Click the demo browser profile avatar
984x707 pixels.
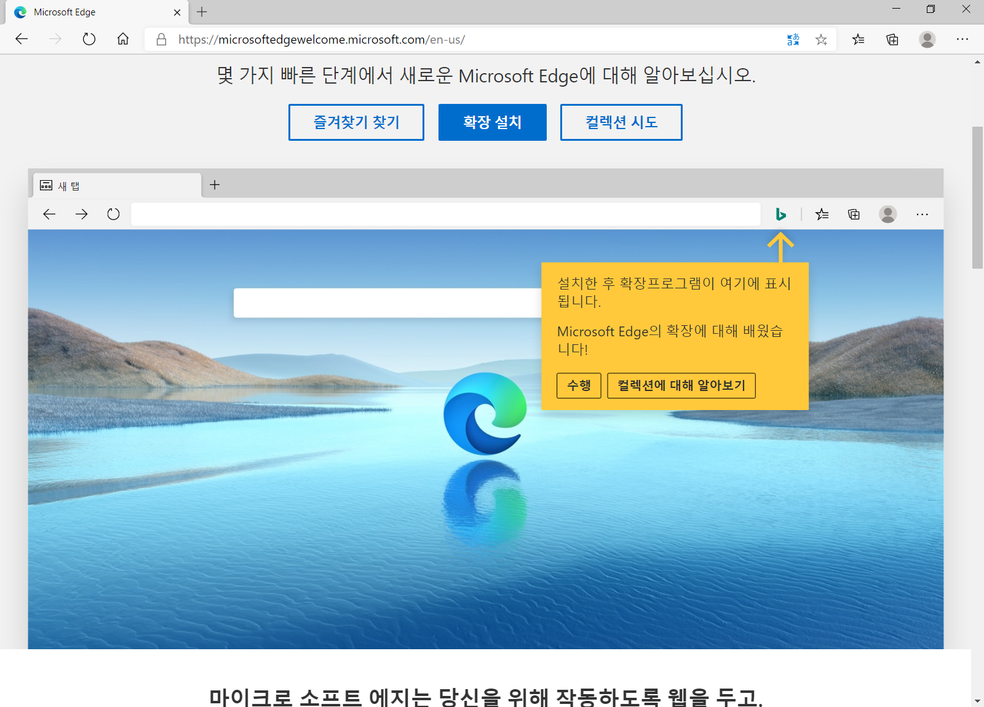pos(888,214)
